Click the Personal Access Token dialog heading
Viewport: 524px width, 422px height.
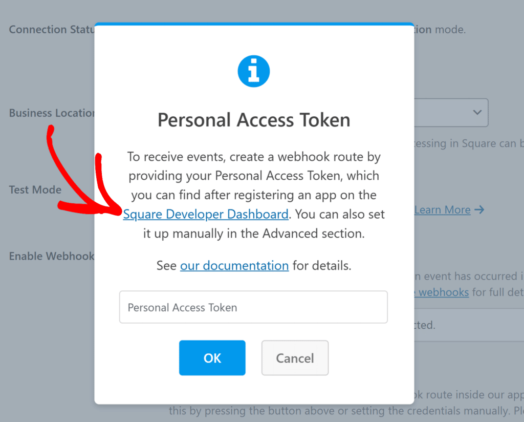pos(254,120)
